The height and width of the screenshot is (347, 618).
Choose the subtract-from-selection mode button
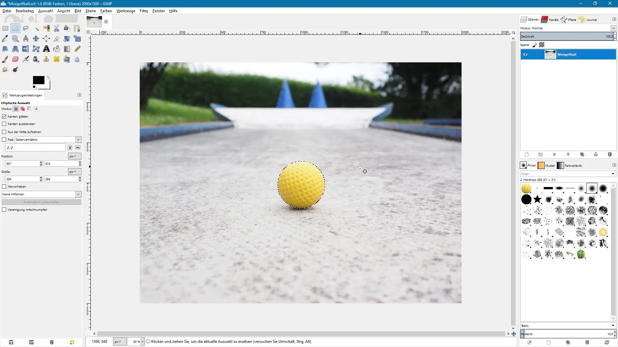[29, 109]
